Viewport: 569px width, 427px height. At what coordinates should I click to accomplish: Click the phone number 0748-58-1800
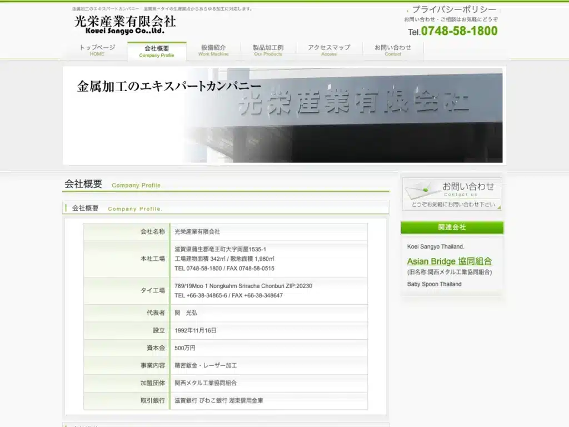coord(459,31)
